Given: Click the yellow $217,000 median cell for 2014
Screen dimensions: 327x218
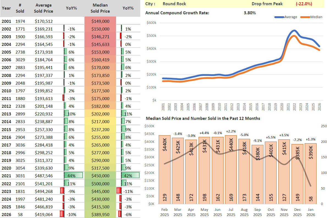Looking at the screenshot, I should [100, 122].
